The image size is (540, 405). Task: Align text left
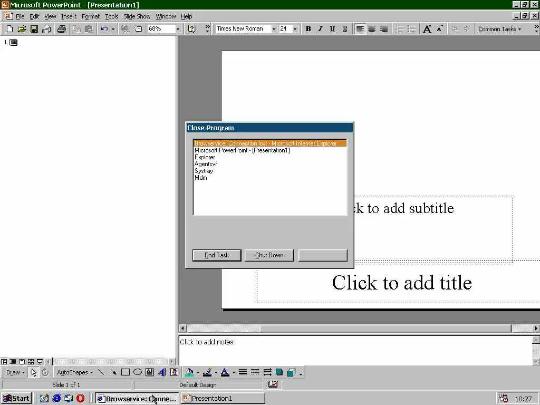360,29
